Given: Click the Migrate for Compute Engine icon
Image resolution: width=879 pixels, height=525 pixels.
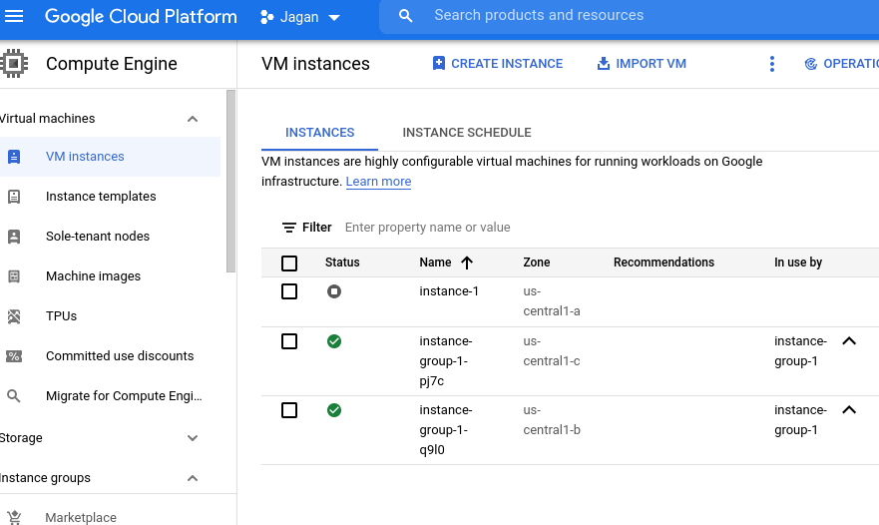Looking at the screenshot, I should click(14, 396).
